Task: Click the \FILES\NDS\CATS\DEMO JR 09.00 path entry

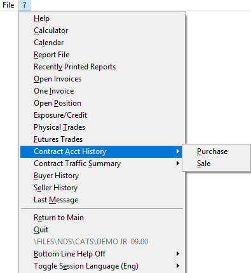Action: [101, 242]
